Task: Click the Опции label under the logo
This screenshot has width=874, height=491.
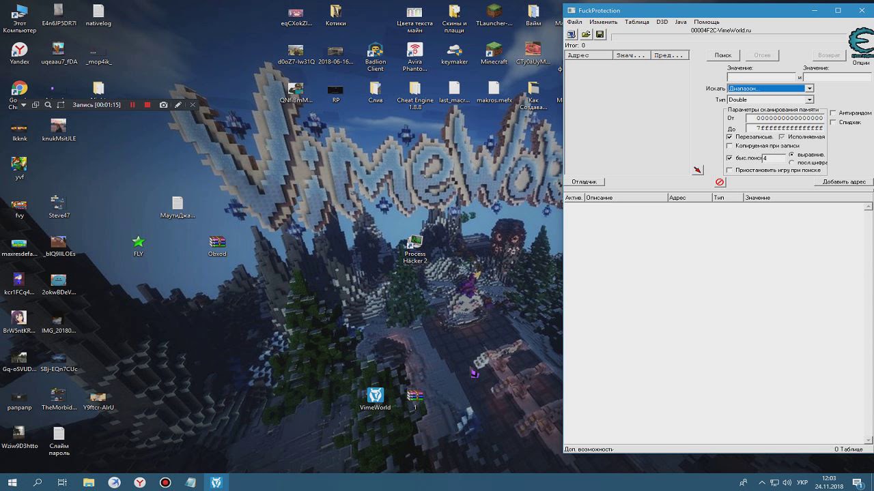Action: click(x=861, y=63)
